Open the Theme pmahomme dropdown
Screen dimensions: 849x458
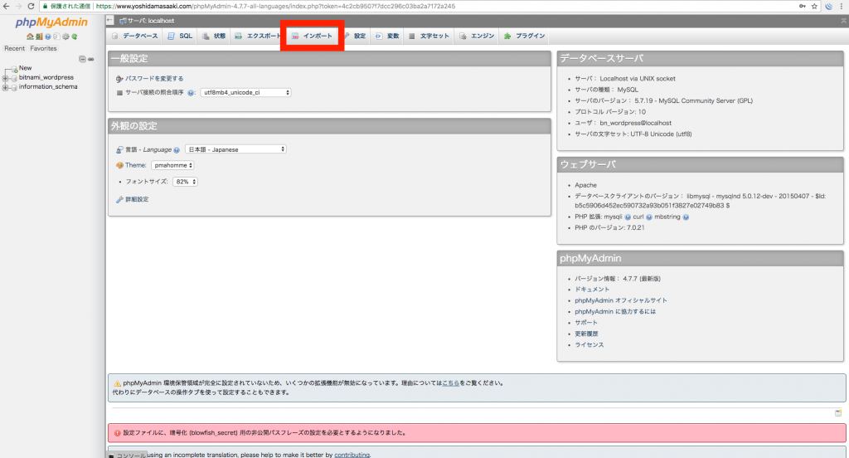[x=172, y=165]
